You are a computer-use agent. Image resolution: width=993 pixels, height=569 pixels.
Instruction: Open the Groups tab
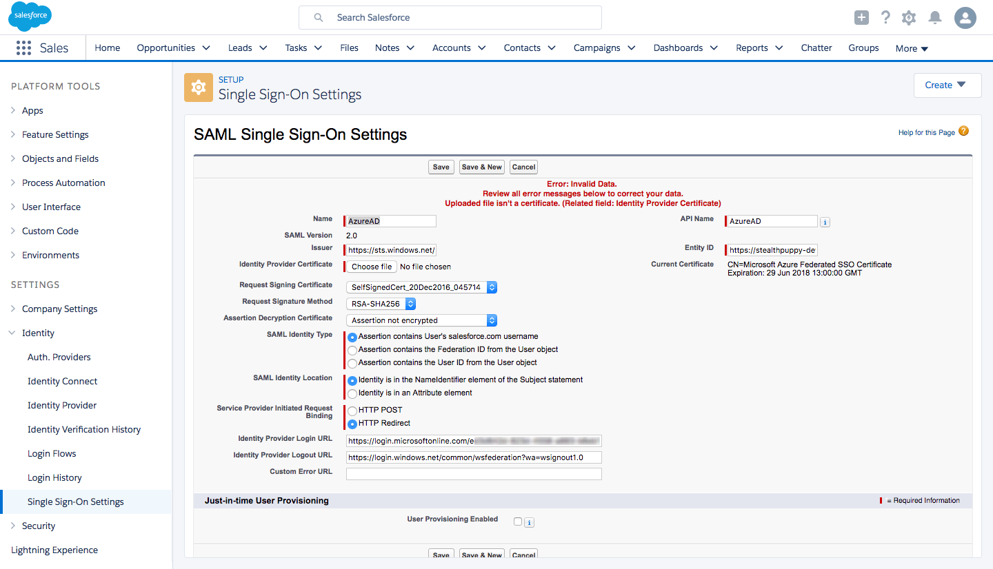pos(863,48)
